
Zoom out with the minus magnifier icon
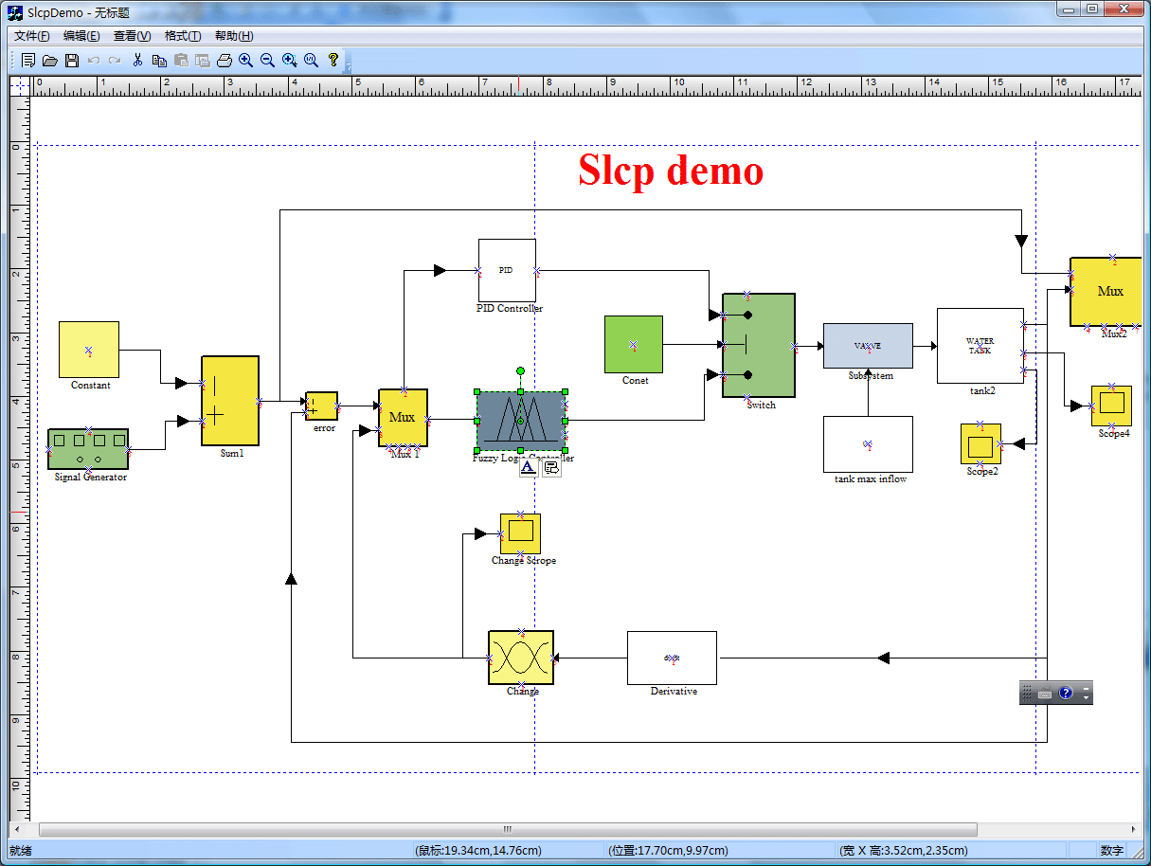pyautogui.click(x=268, y=61)
